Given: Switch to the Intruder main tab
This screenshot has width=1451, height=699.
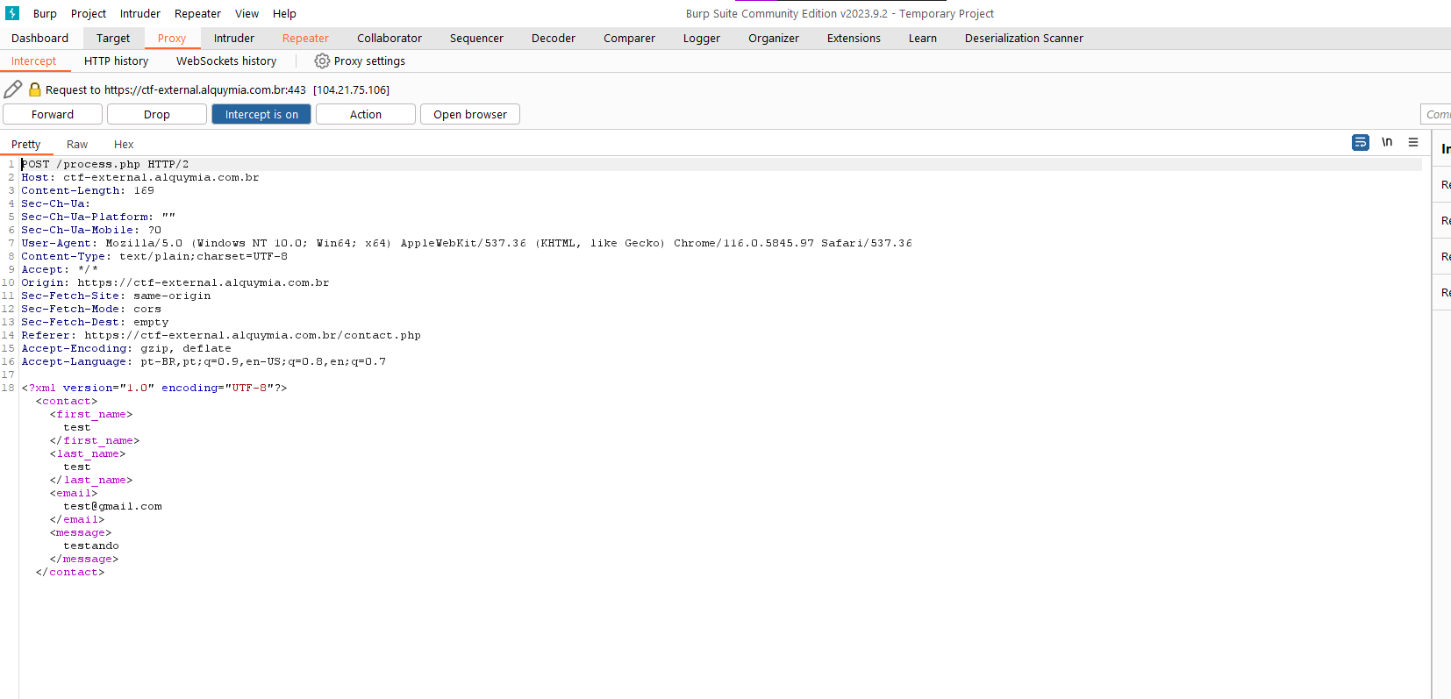Looking at the screenshot, I should 234,38.
